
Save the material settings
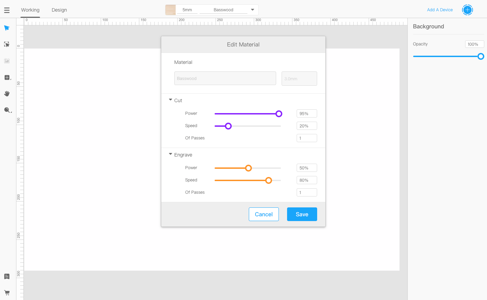pyautogui.click(x=302, y=214)
